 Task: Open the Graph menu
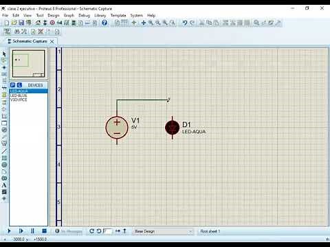point(69,15)
